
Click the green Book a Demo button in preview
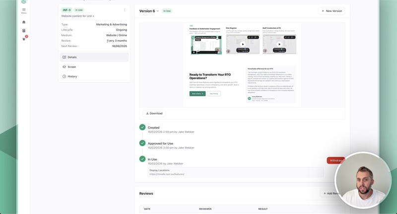(x=198, y=94)
